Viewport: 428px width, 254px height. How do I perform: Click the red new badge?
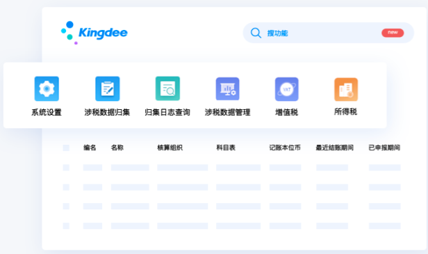point(393,33)
